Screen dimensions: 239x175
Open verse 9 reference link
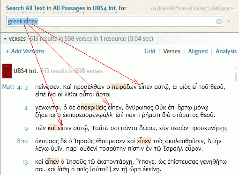[x=26, y=129]
